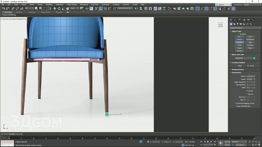
Task: Click the Radius value field
Action: [x=250, y=76]
